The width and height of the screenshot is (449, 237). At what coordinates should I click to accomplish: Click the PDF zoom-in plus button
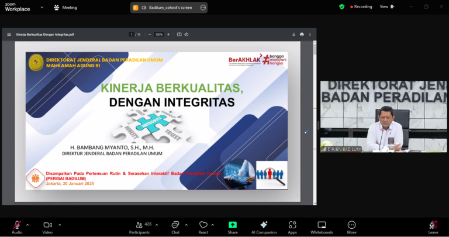tap(168, 35)
